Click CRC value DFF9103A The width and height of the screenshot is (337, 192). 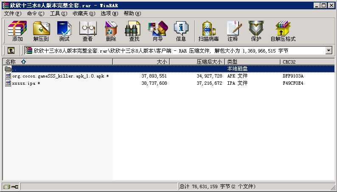pos(293,76)
